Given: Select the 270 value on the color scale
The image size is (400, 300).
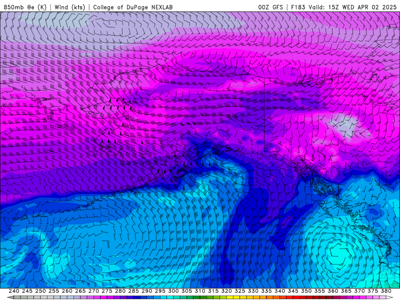Looking at the screenshot, I should click(93, 291).
